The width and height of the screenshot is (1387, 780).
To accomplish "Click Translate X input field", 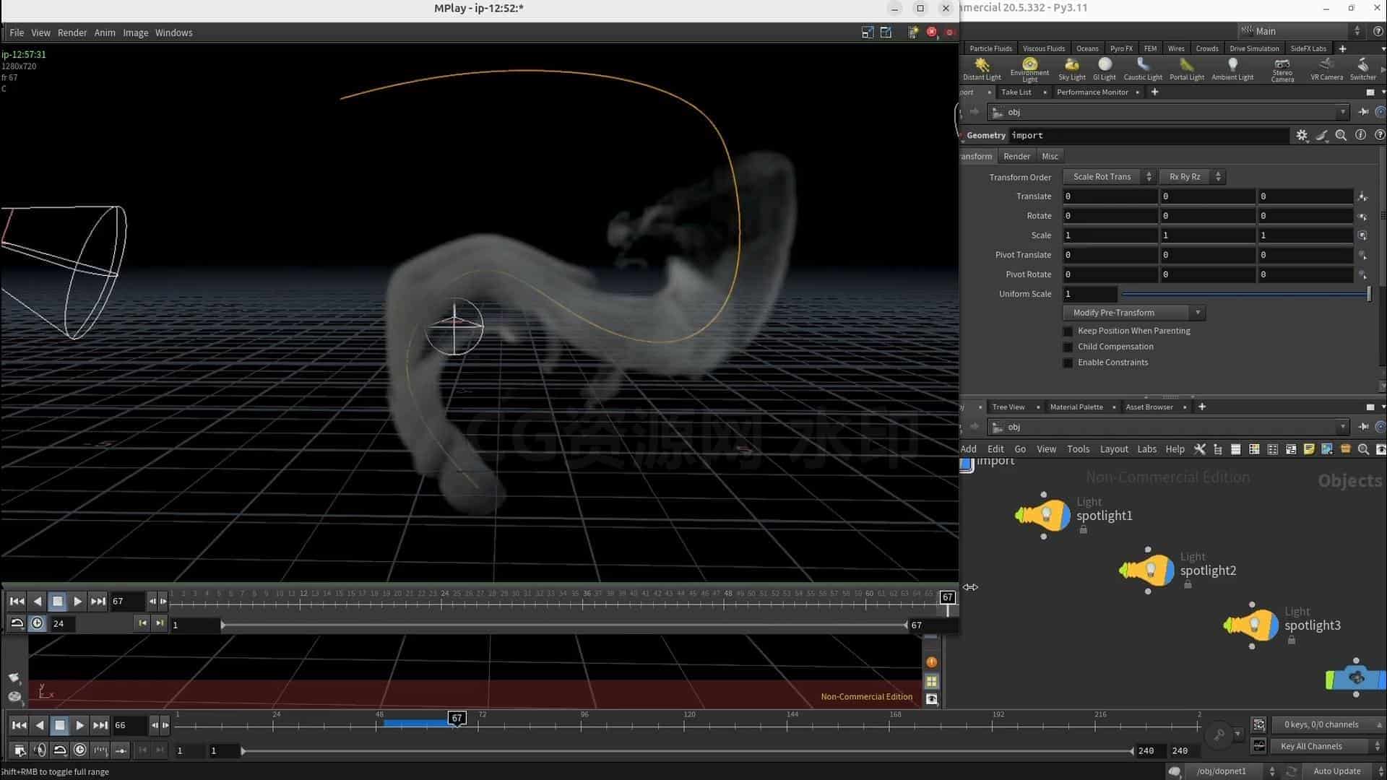I will (x=1110, y=196).
